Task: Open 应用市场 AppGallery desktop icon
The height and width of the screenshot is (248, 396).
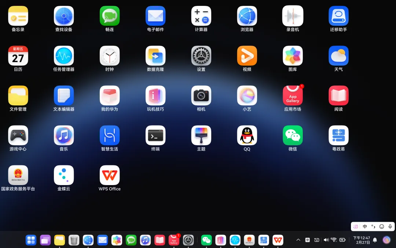Action: point(293,95)
